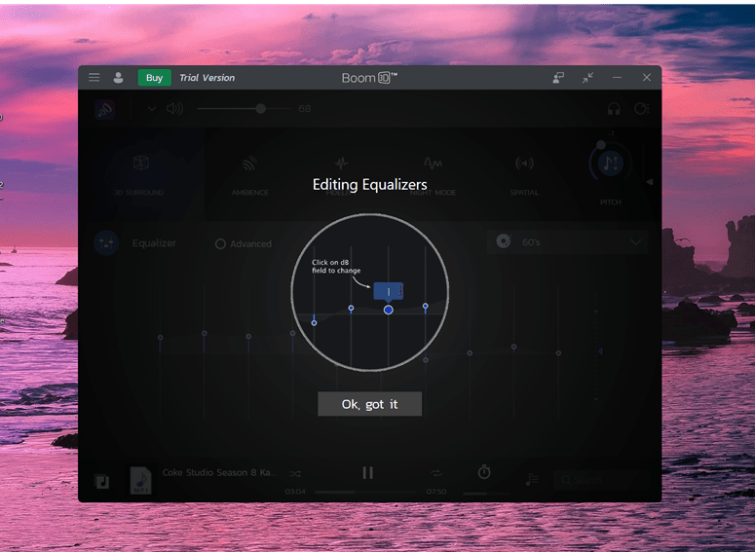
Task: Toggle the Ambience effect
Action: 250,175
